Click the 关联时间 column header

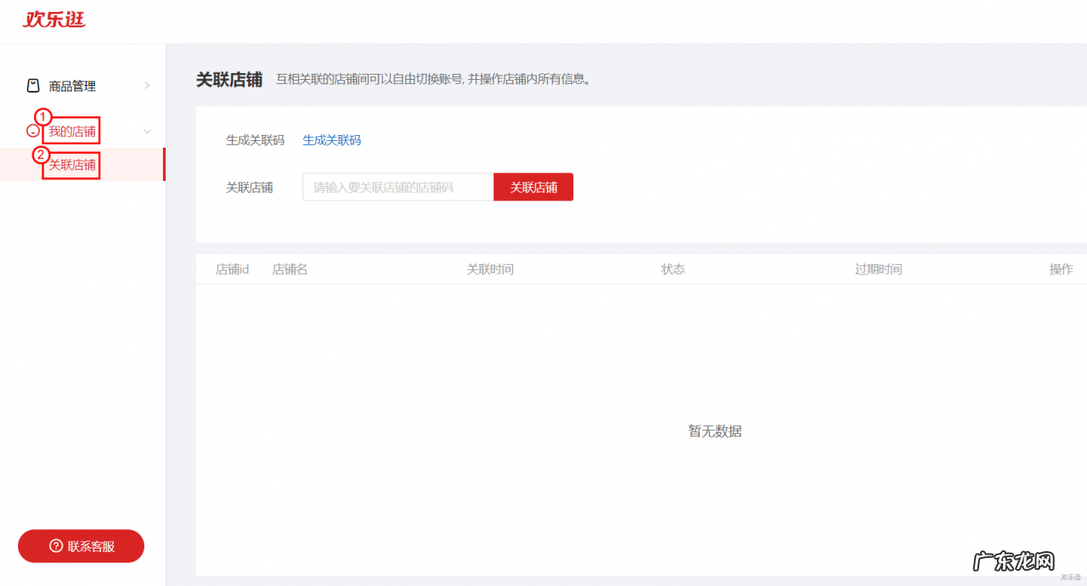point(490,268)
